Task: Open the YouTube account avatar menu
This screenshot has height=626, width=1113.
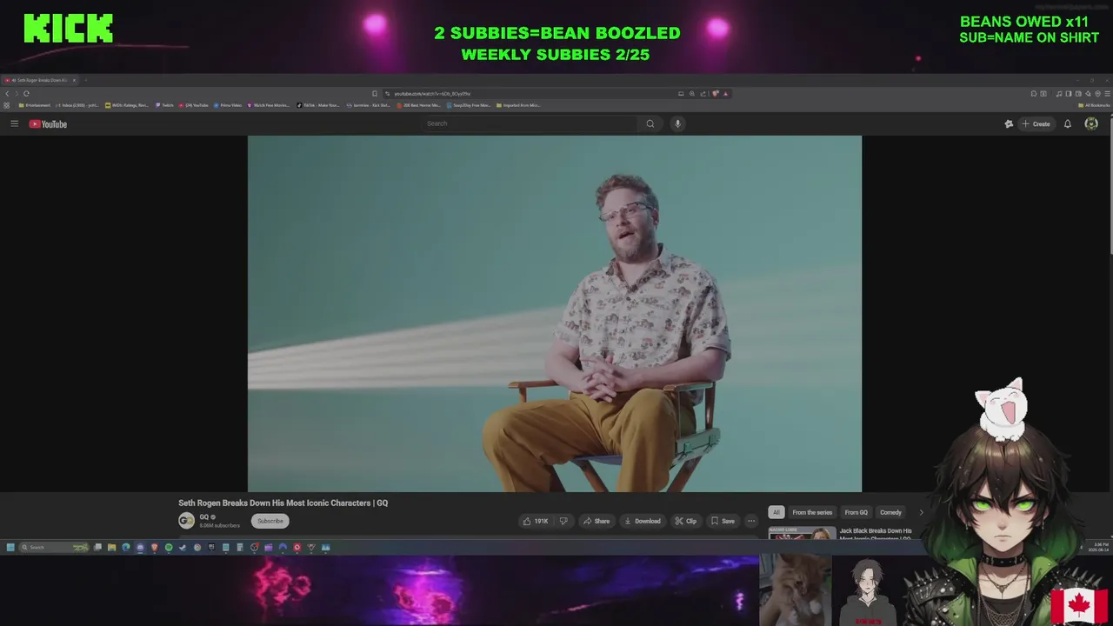Action: [1091, 123]
